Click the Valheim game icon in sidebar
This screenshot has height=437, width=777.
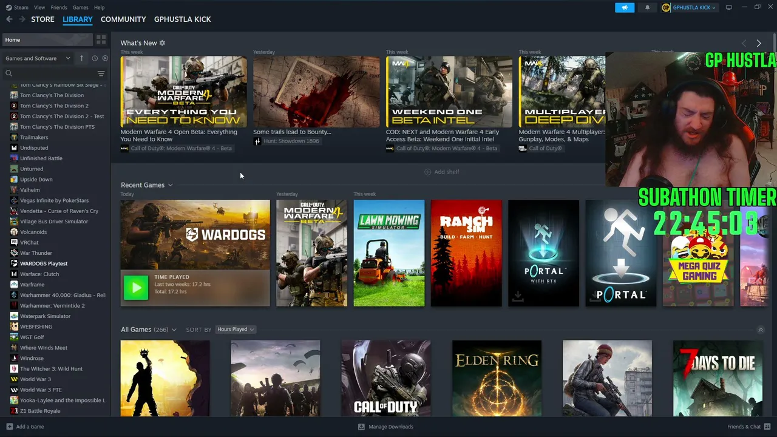click(14, 190)
